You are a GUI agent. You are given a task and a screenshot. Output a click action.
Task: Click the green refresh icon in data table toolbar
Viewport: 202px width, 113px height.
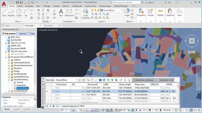(x=80, y=80)
